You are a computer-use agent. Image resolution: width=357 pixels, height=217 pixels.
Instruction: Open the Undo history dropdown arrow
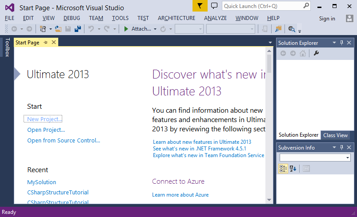click(x=99, y=29)
